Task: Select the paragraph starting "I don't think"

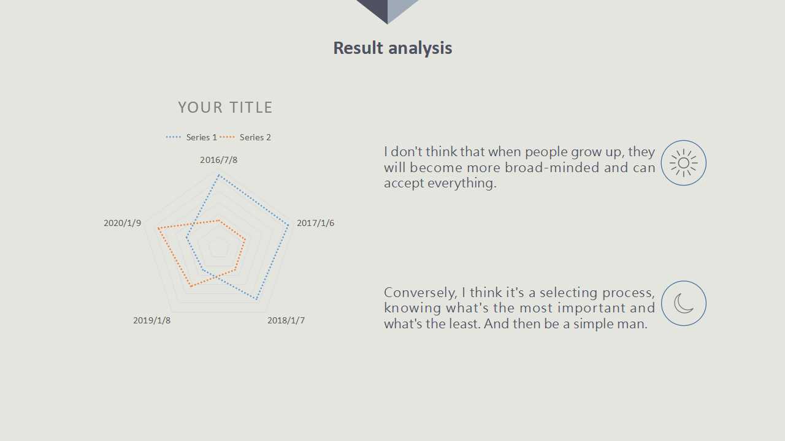Action: [519, 167]
